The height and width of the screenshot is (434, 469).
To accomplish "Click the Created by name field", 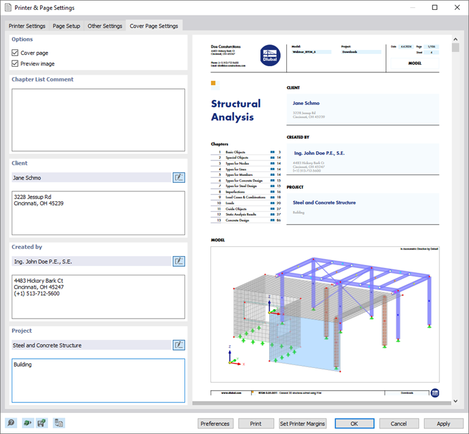I will click(91, 261).
